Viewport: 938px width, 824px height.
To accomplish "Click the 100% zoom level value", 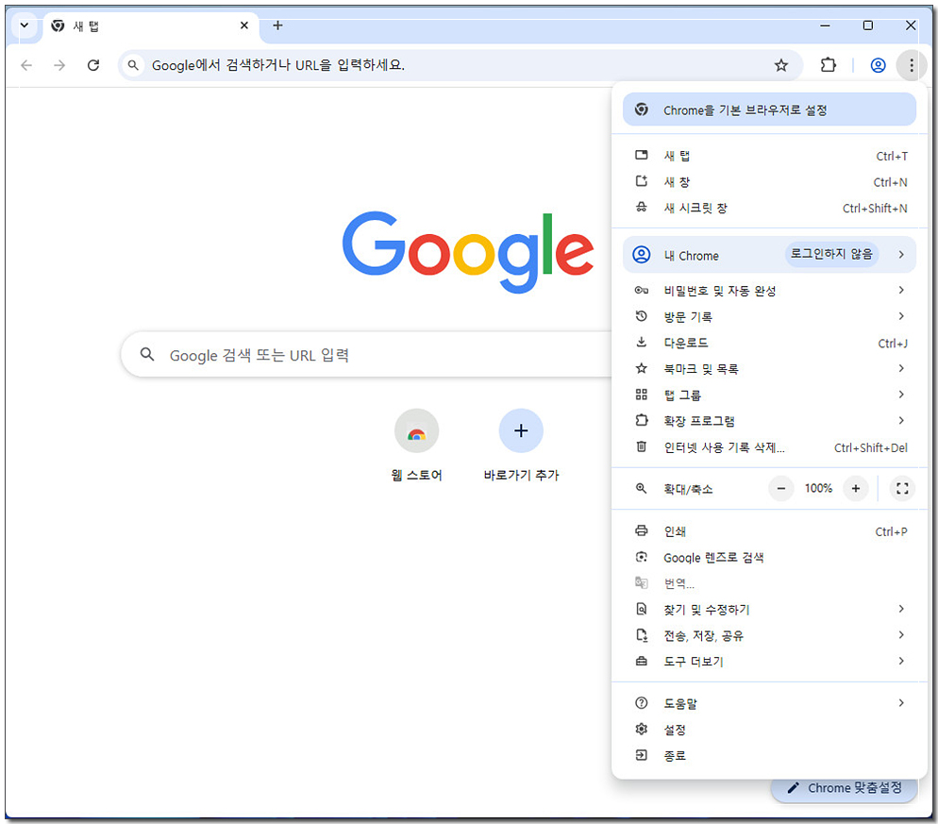I will click(818, 488).
